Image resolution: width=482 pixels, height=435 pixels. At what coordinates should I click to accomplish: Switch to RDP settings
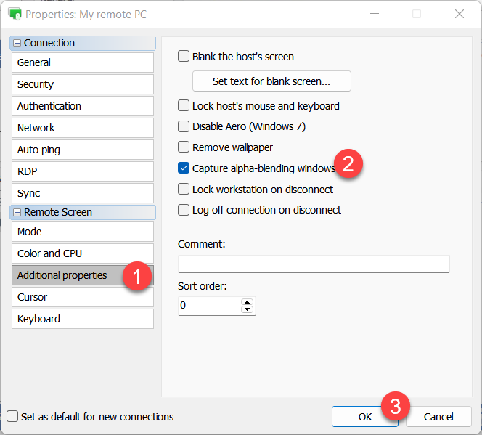[x=82, y=171]
